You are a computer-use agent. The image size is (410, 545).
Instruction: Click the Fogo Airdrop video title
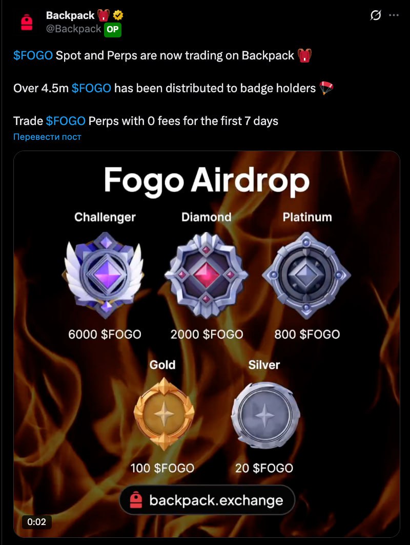207,181
